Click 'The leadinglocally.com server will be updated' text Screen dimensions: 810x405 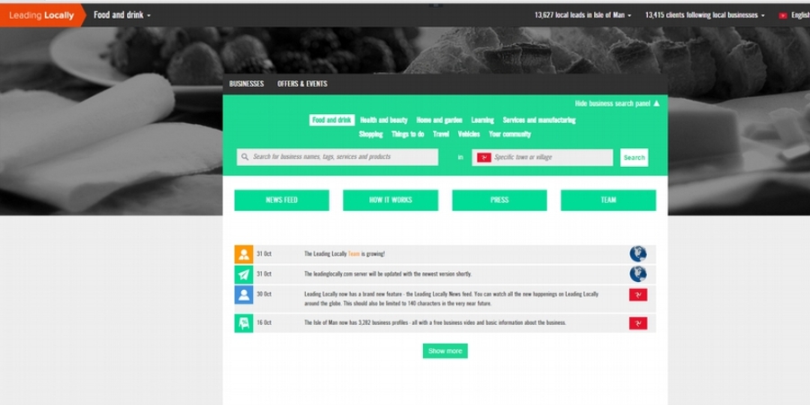coord(387,274)
